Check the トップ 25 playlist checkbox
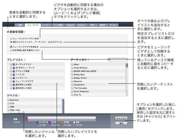This screenshot has height=139, width=177. tap(11, 74)
